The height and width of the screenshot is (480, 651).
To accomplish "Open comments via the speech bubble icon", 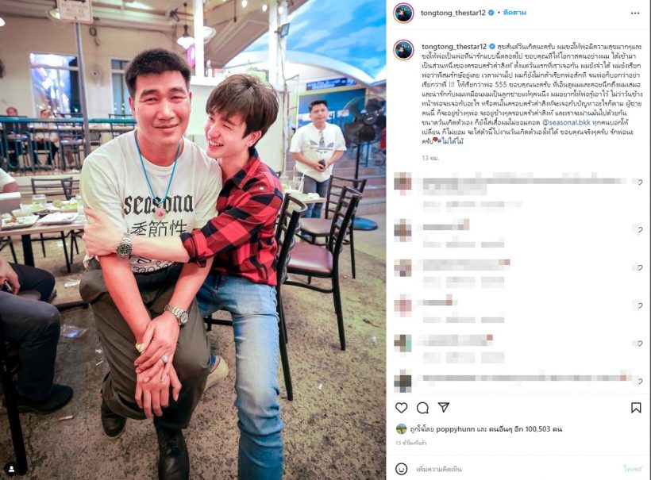I will [422, 408].
